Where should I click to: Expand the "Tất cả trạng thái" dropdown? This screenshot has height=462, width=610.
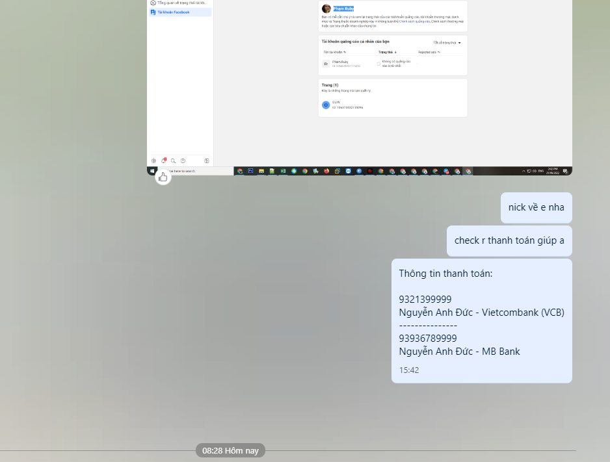tap(446, 43)
